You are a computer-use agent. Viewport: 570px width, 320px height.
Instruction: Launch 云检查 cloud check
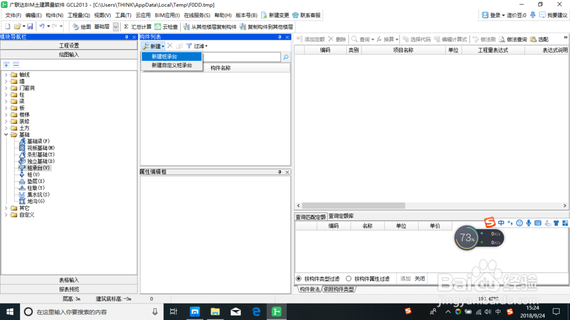[x=166, y=27]
